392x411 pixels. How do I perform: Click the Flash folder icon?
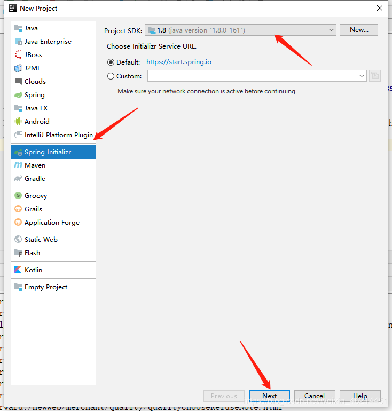click(18, 252)
